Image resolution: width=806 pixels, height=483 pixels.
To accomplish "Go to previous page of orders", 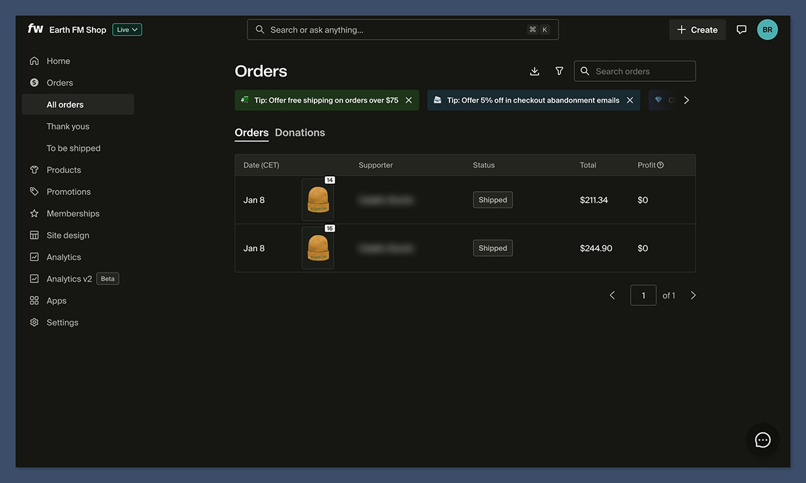I will coord(612,295).
